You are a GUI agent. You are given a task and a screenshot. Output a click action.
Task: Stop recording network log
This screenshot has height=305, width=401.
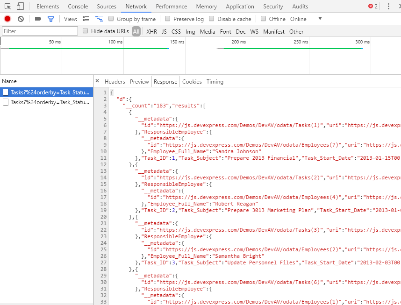(x=7, y=19)
